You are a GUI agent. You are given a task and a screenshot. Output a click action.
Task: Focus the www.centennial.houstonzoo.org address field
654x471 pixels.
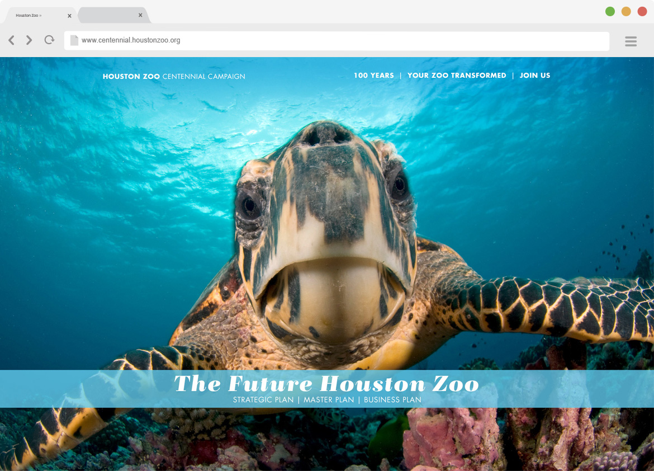click(x=337, y=41)
